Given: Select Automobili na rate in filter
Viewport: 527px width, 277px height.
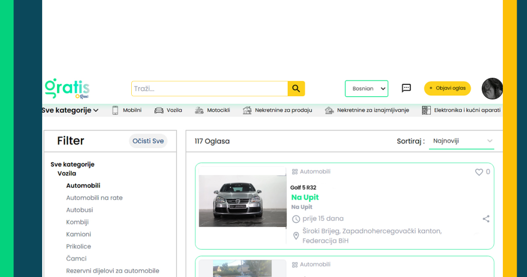Looking at the screenshot, I should (x=94, y=198).
